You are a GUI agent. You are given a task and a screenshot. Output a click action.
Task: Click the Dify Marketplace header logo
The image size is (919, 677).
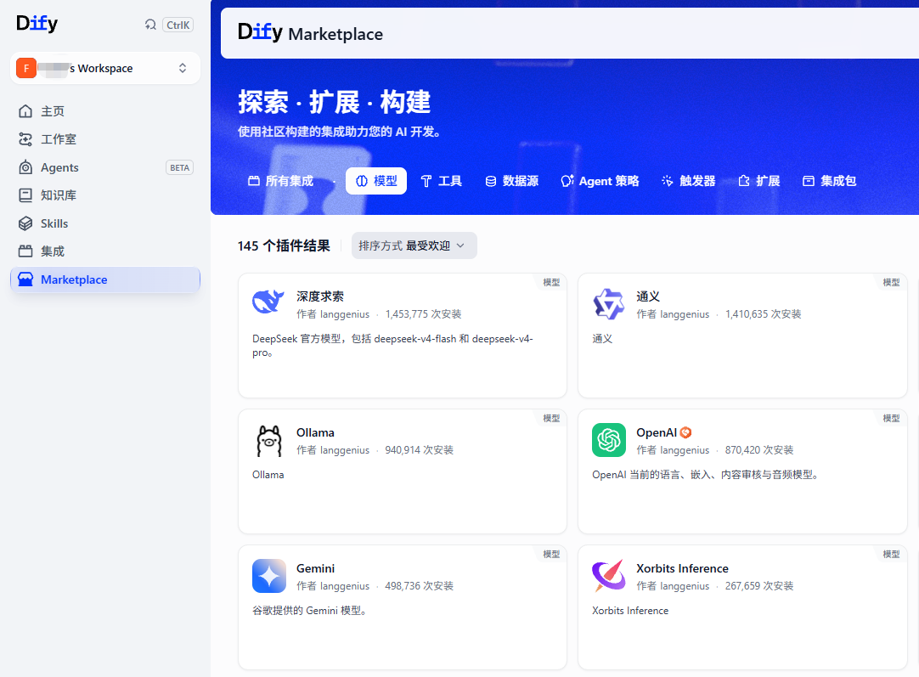(x=310, y=33)
